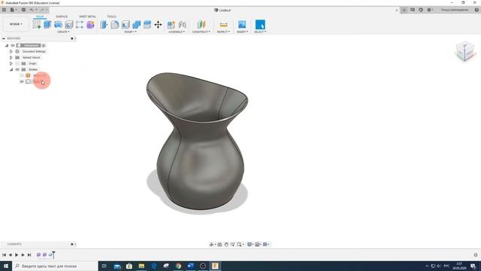Select the Solid tab

coord(40,17)
